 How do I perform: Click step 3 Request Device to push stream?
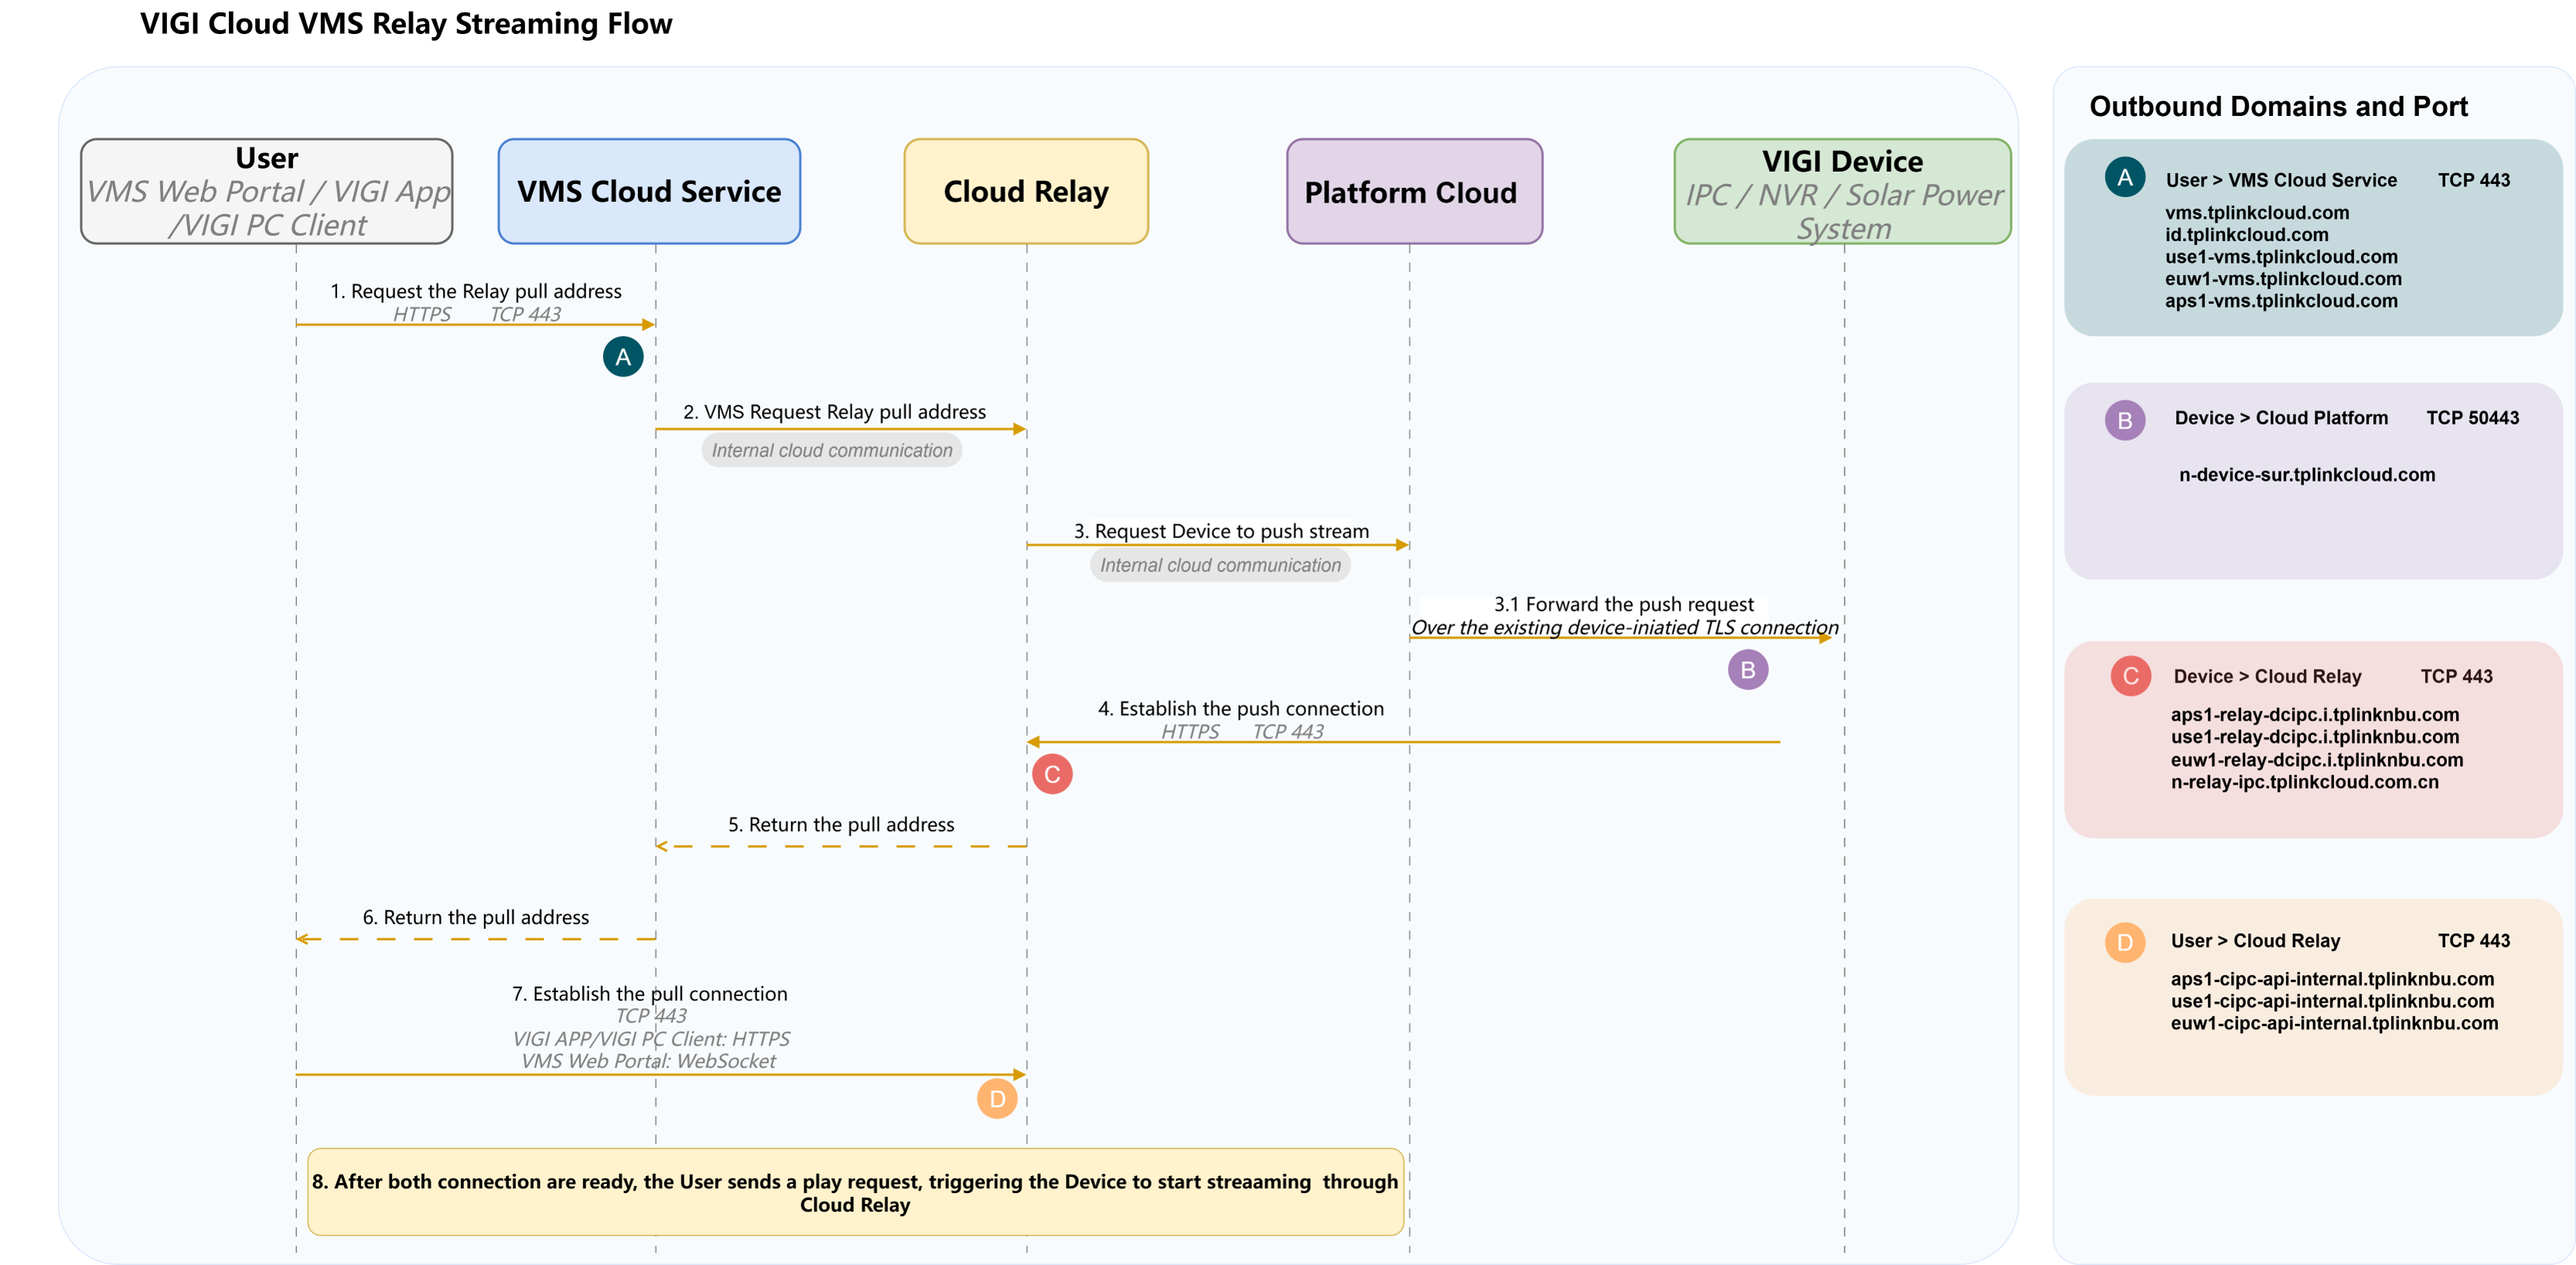[1221, 532]
